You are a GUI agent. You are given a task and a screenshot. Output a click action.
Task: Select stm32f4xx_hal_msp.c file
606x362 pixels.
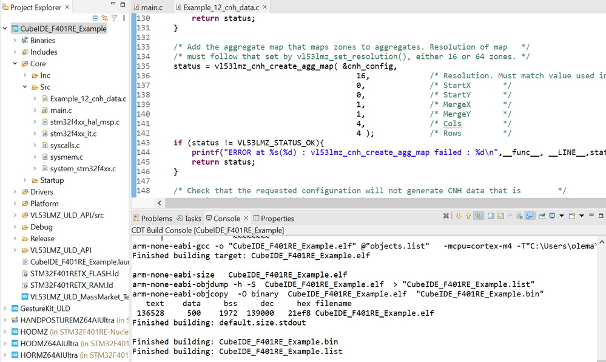85,122
